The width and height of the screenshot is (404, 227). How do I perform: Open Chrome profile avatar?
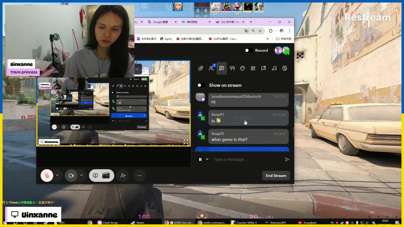pyautogui.click(x=282, y=31)
